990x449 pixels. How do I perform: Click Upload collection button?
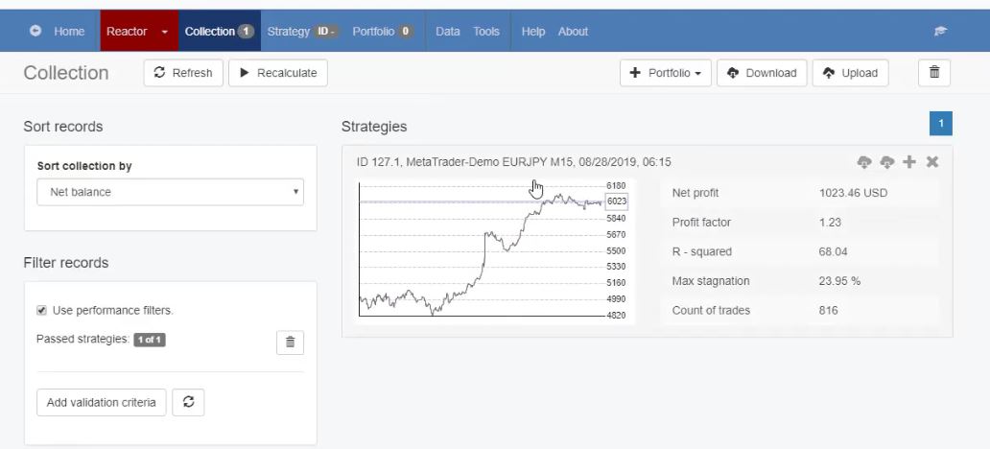(850, 73)
